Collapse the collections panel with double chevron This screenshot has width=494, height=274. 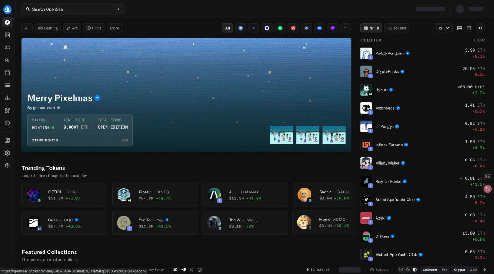pos(480,28)
